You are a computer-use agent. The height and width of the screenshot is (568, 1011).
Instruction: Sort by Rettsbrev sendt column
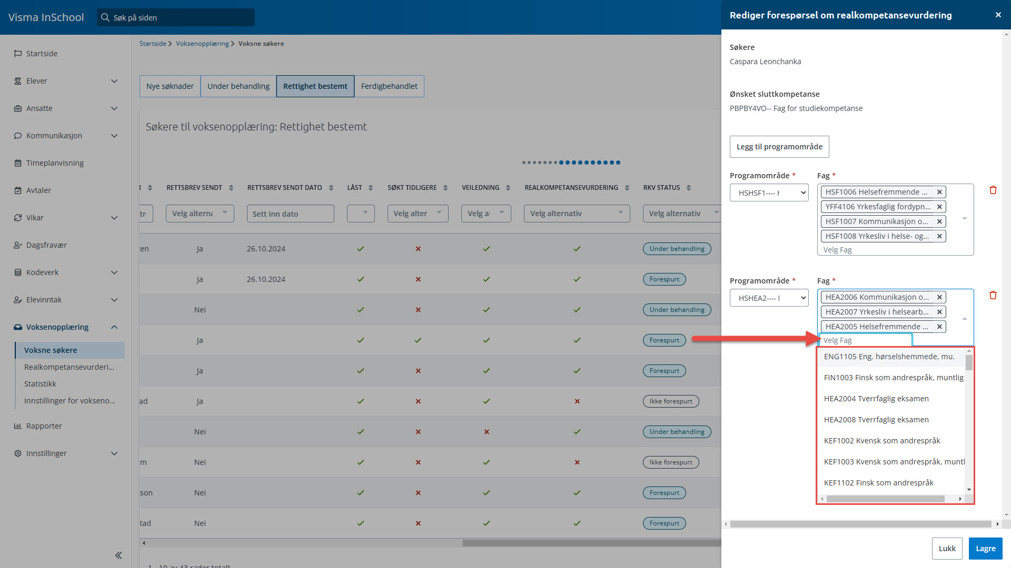[231, 188]
